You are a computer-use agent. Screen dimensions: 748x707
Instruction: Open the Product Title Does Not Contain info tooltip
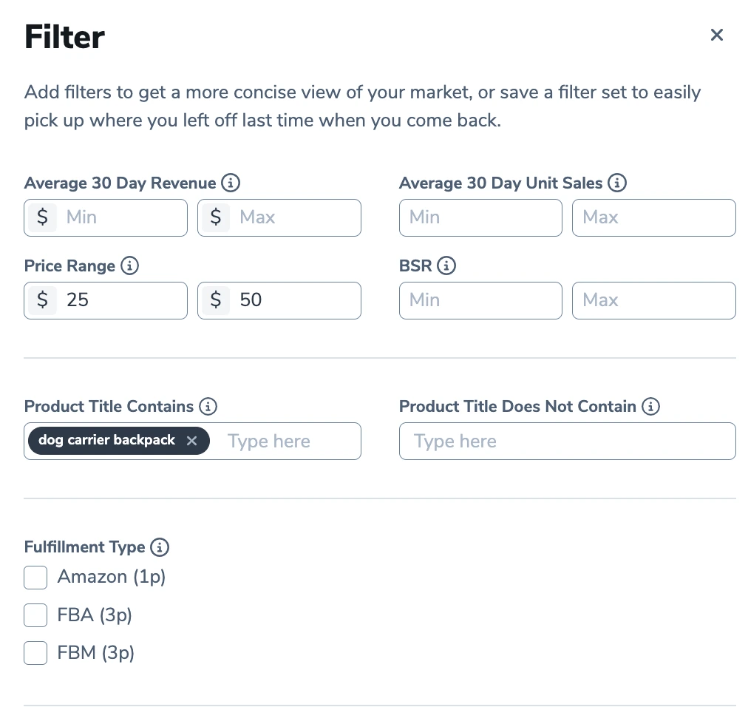coord(650,406)
